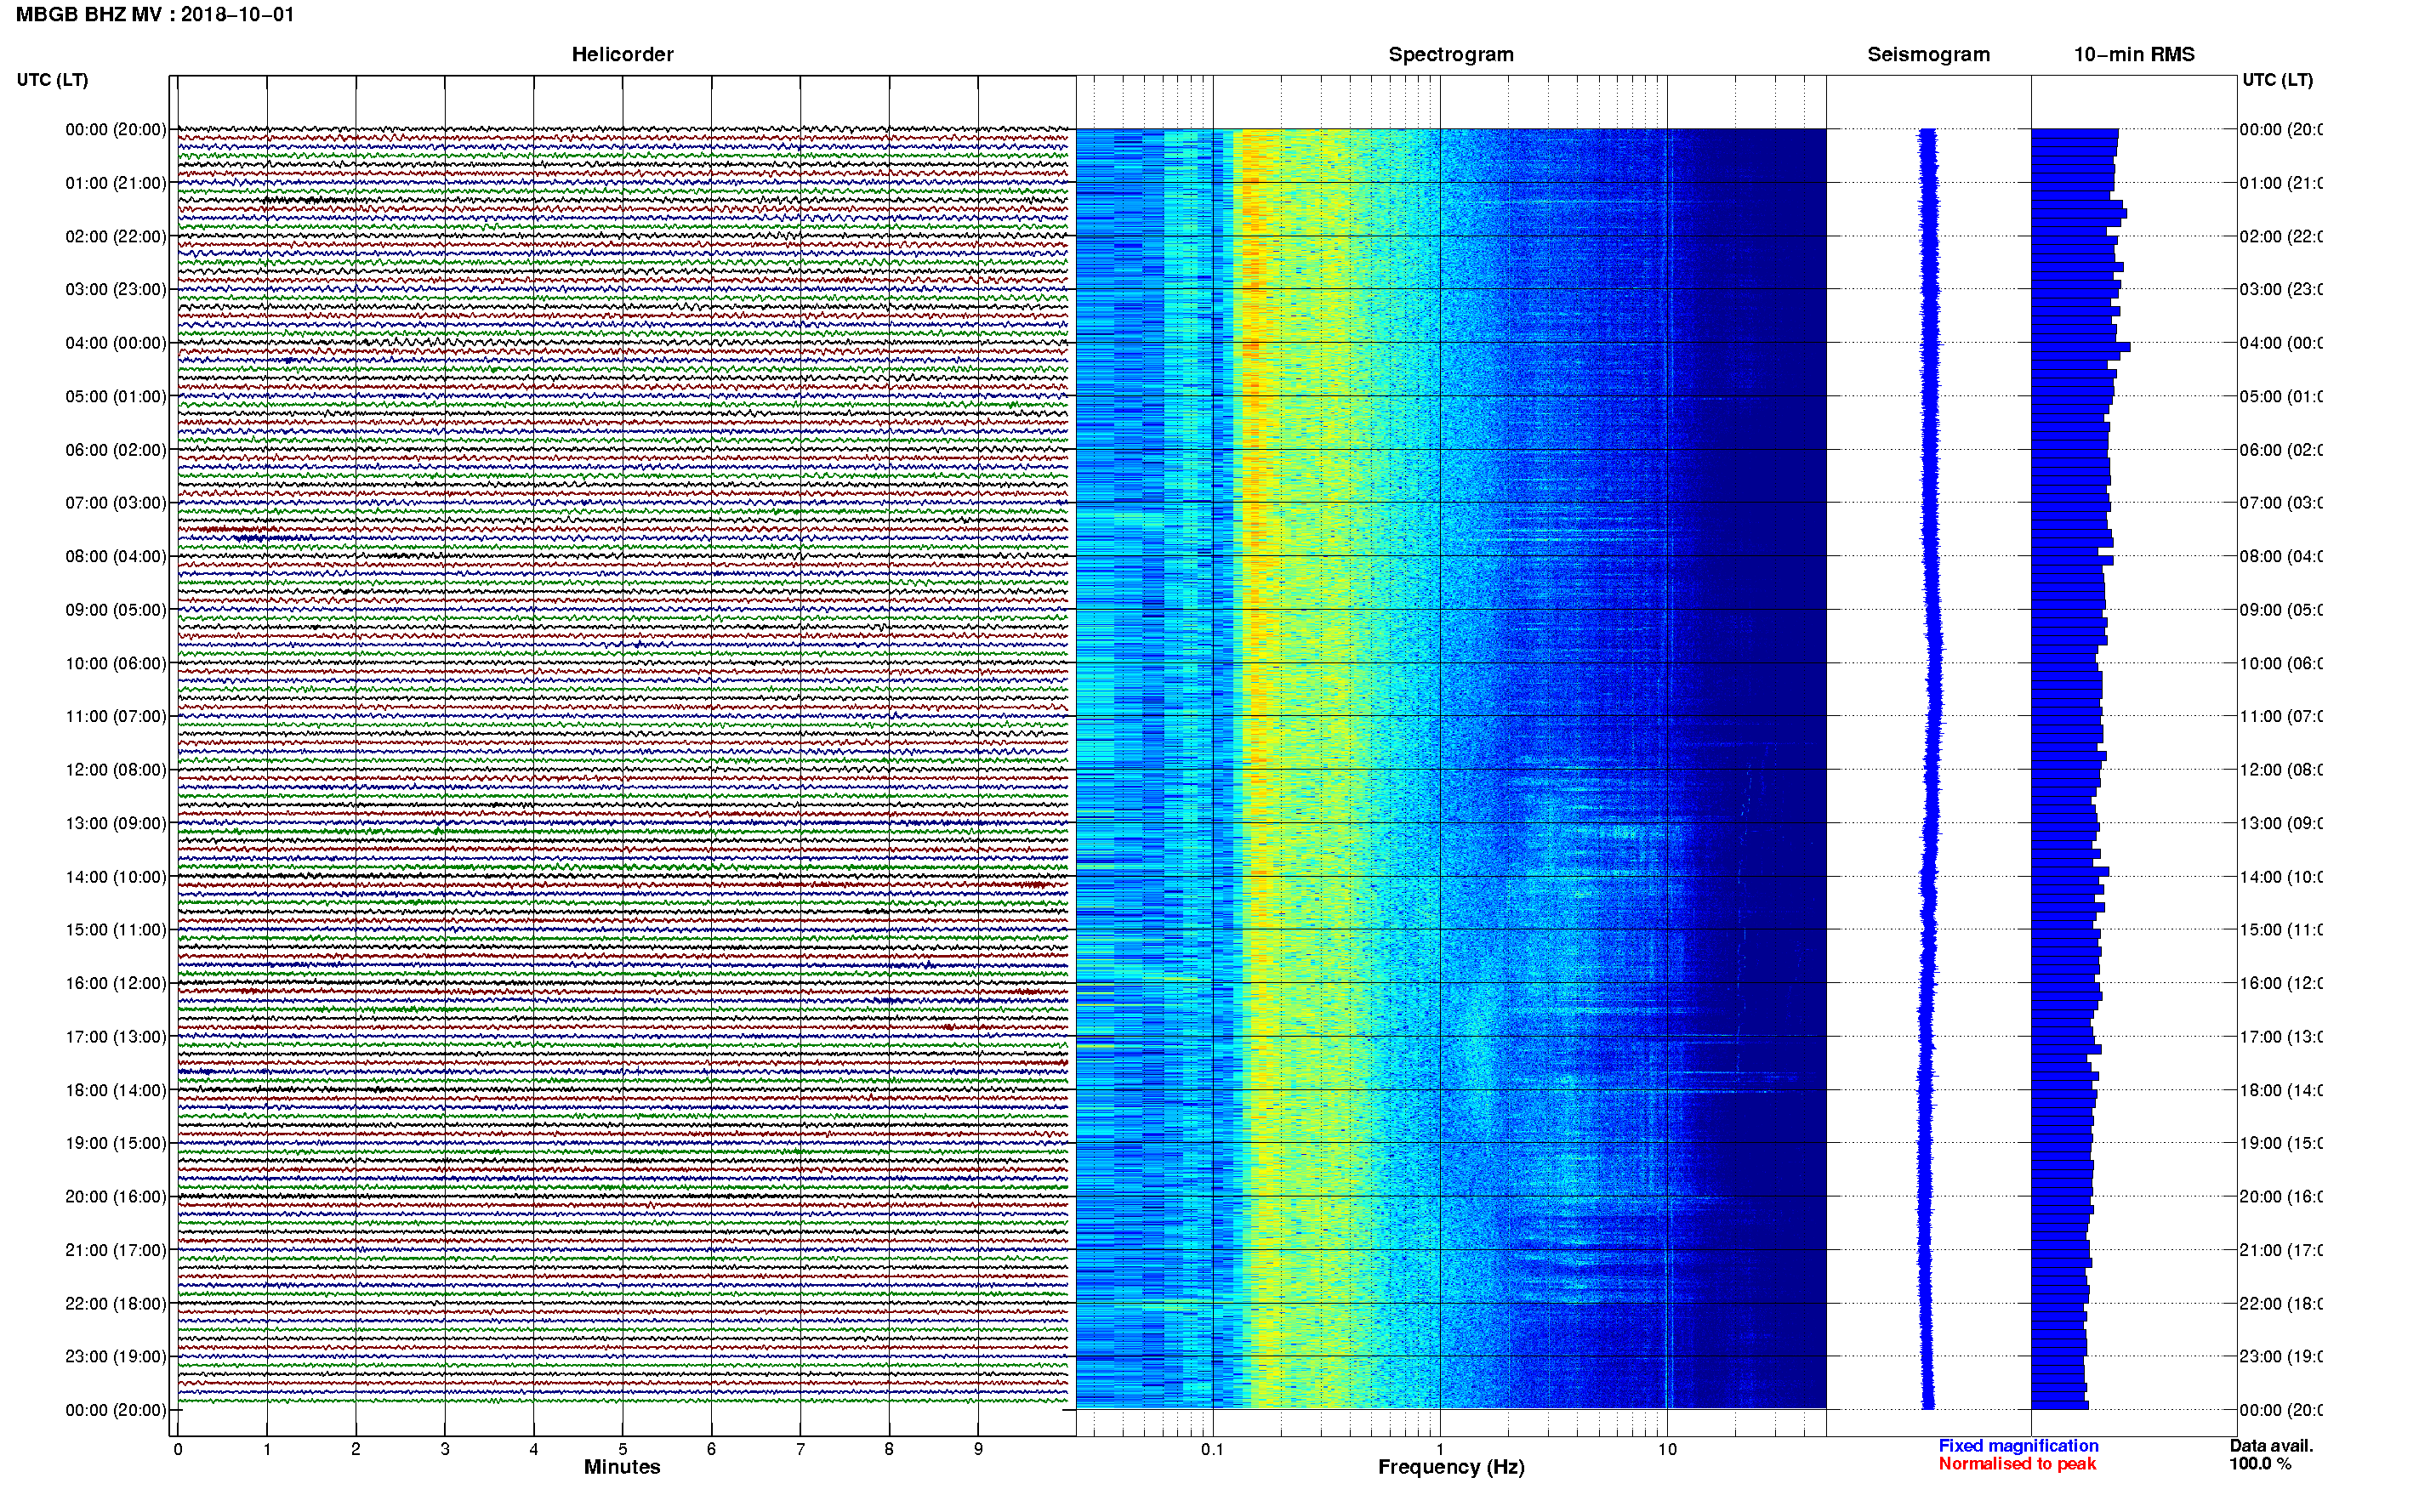Click minute tick '9' on the helicorder axis
This screenshot has height=1512, width=2419.
[978, 1449]
